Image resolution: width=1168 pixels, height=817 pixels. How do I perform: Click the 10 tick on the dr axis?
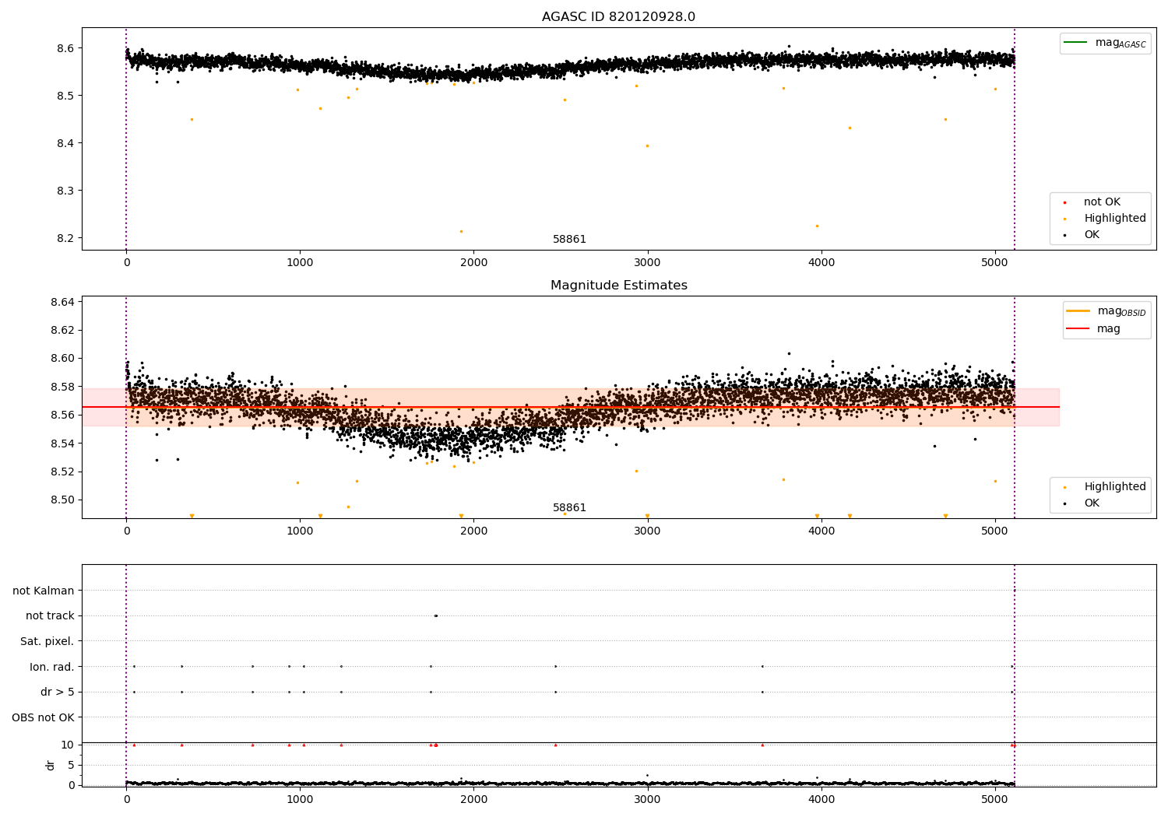coord(68,745)
